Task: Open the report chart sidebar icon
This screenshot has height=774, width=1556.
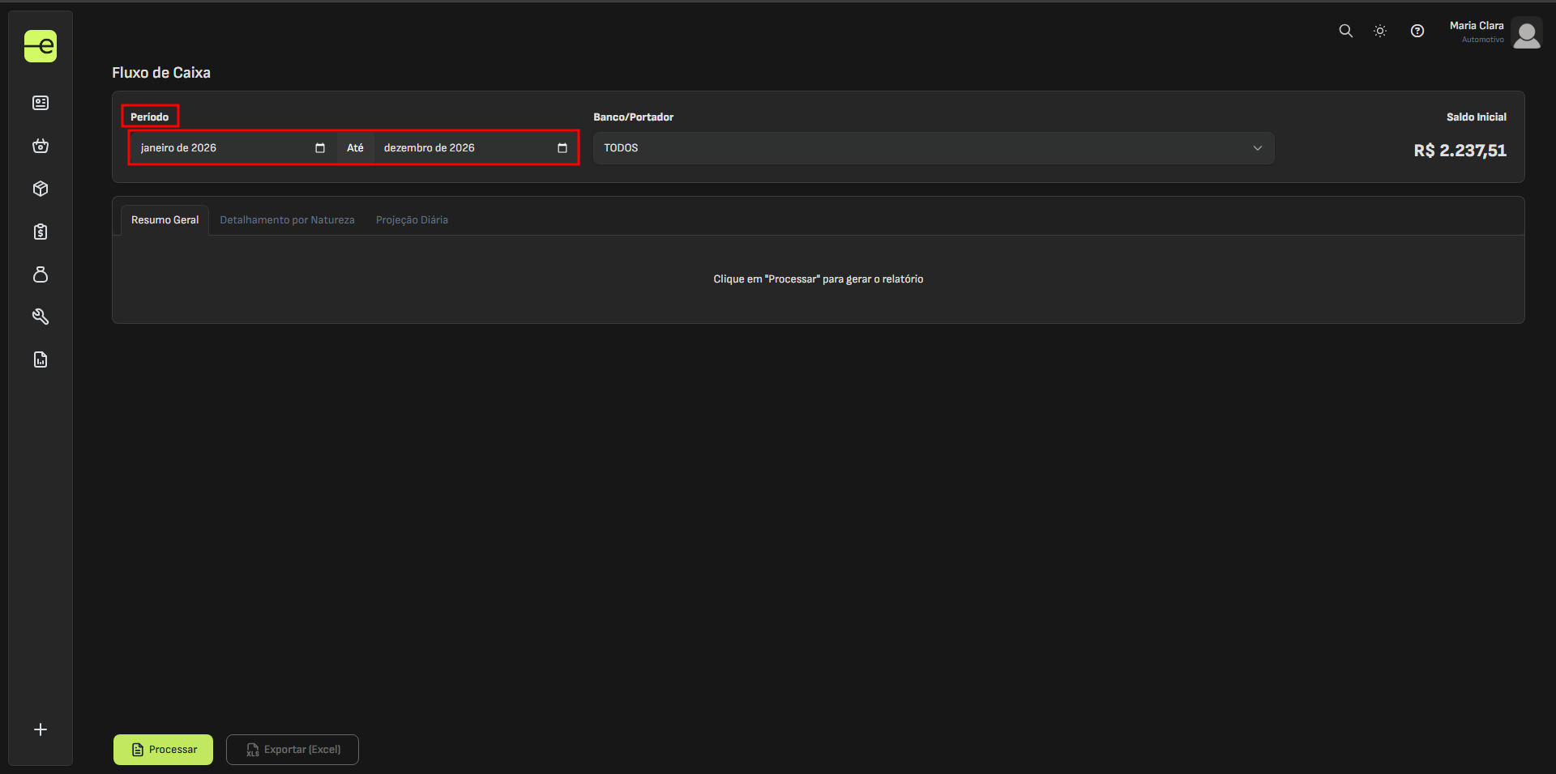Action: [41, 359]
